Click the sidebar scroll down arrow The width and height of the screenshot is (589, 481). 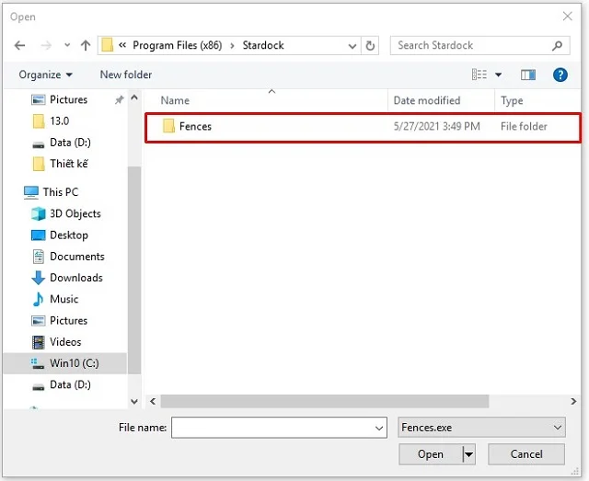(134, 401)
